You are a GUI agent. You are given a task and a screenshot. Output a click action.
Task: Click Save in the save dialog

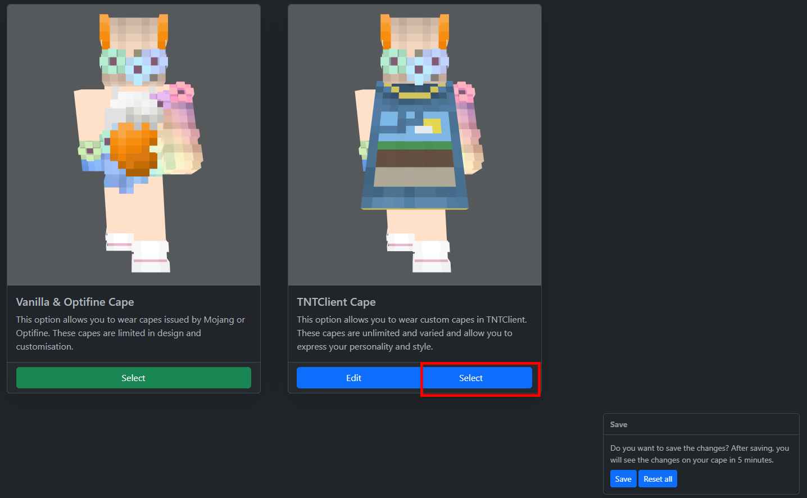click(x=623, y=479)
